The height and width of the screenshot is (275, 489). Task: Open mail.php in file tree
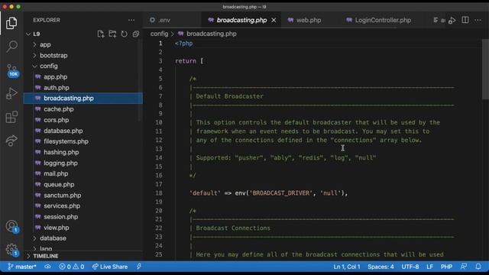[x=56, y=173]
